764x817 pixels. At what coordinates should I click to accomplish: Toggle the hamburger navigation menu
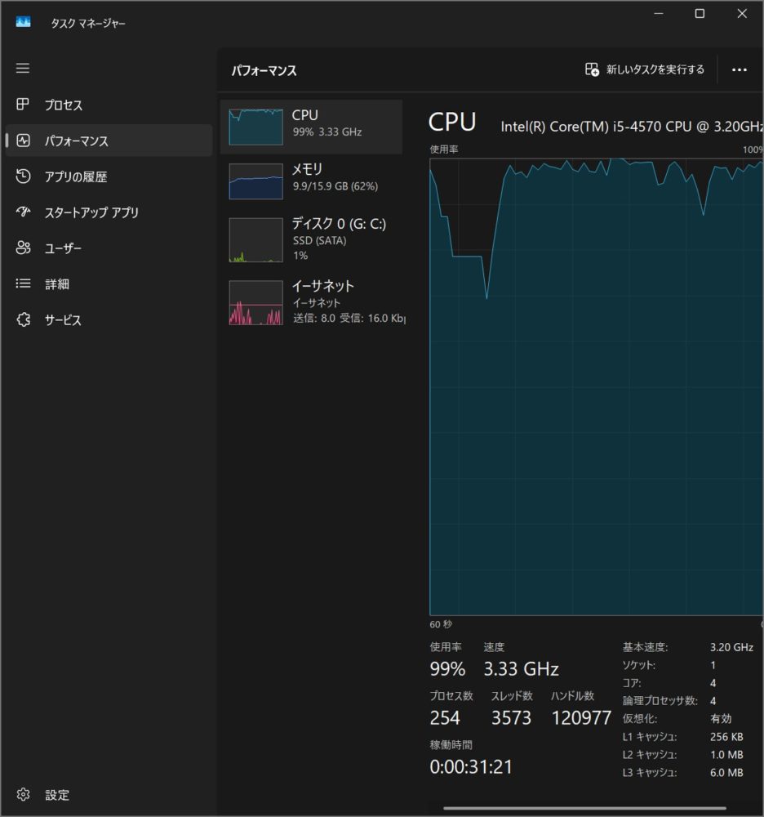tap(22, 69)
